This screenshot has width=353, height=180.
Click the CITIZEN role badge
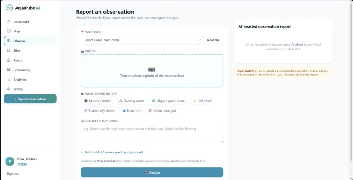point(22,165)
